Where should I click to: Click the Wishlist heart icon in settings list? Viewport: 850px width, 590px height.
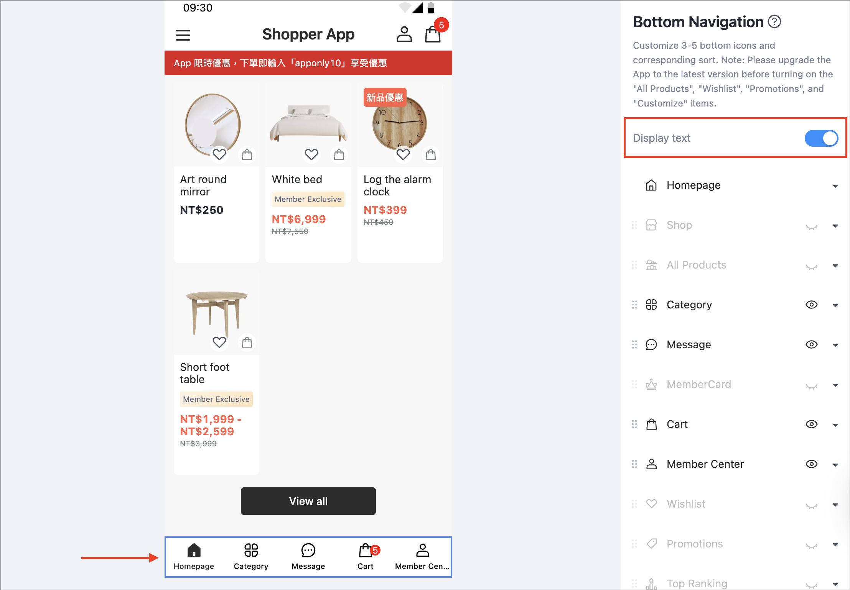point(651,504)
